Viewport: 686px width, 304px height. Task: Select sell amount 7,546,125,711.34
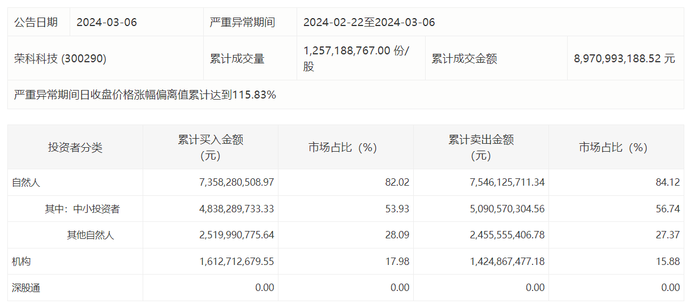[x=507, y=183]
